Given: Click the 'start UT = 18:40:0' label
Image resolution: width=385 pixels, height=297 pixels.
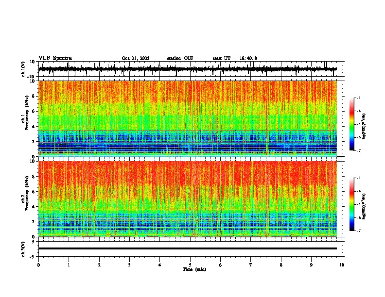Looking at the screenshot, I should point(235,58).
